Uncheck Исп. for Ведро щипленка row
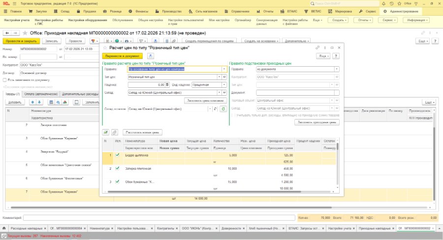Image resolution: width=443 pixels, height=240 pixels. click(117, 155)
